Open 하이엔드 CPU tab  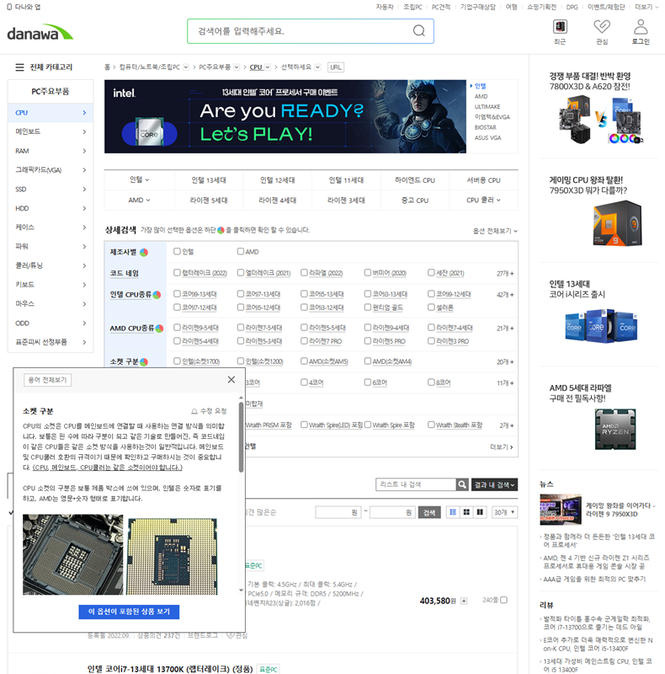(414, 180)
